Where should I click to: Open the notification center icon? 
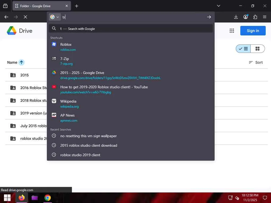(x=265, y=198)
